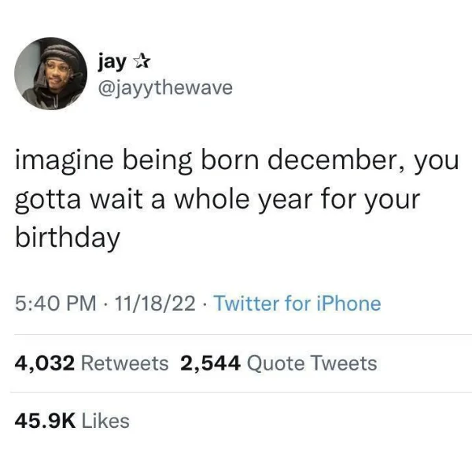This screenshot has width=472, height=472.
Task: Select the word "imagine" in the tweet
Action: [x=65, y=161]
